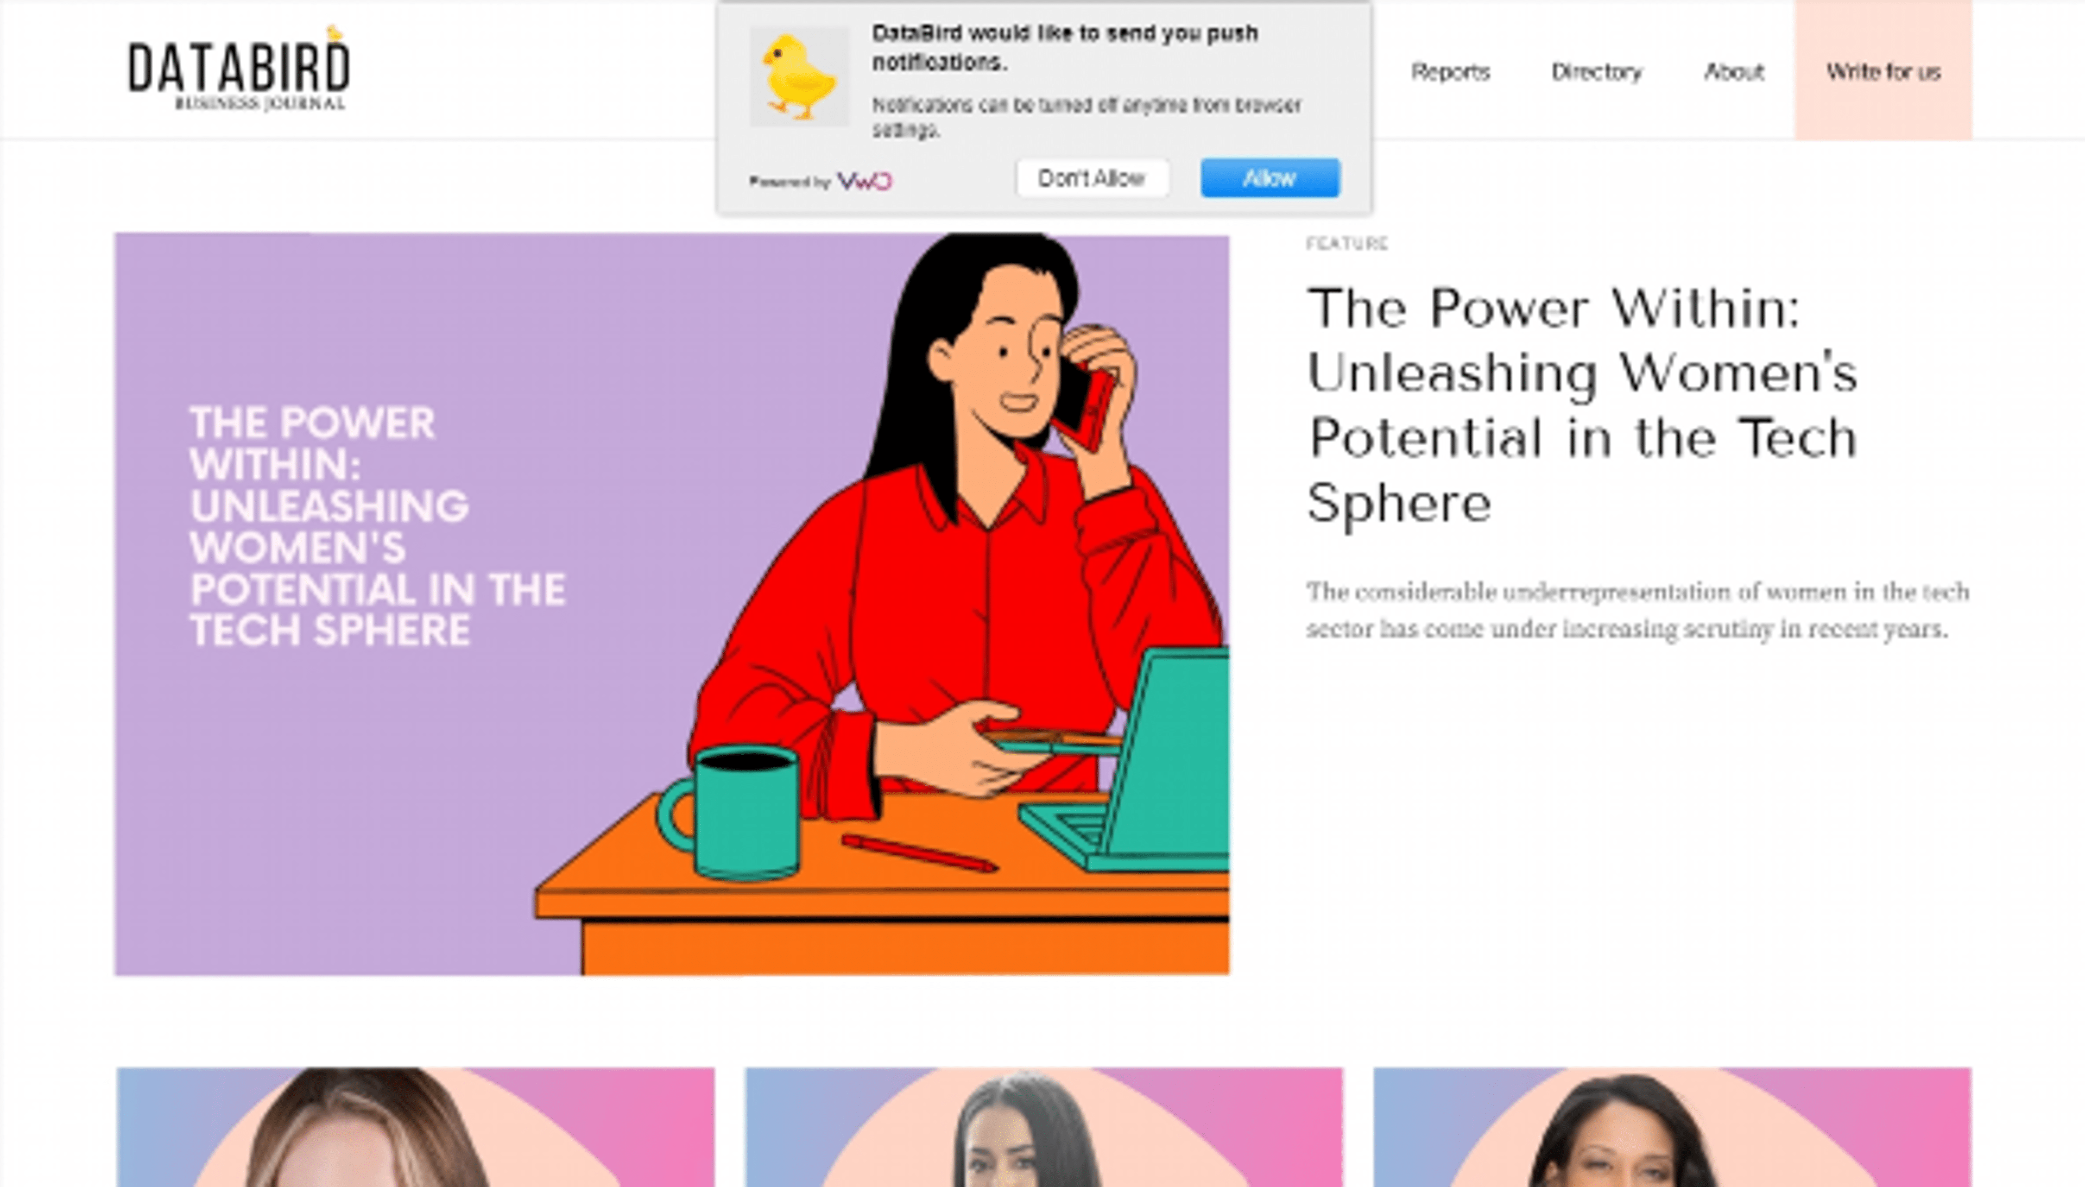Open the Reports menu item

click(x=1450, y=72)
